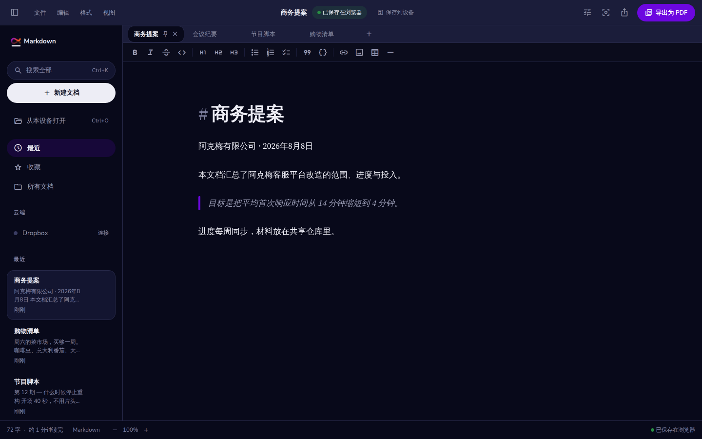This screenshot has height=439, width=702.
Task: Insert a table
Action: point(375,52)
